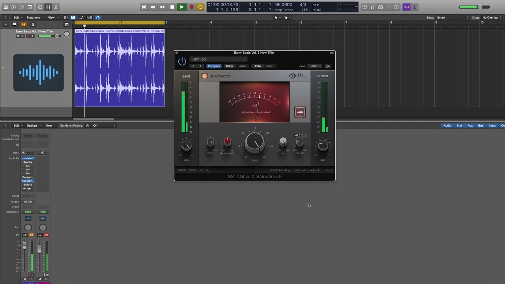The image size is (505, 284).
Task: Click the Rewind transport button
Action: tap(153, 7)
